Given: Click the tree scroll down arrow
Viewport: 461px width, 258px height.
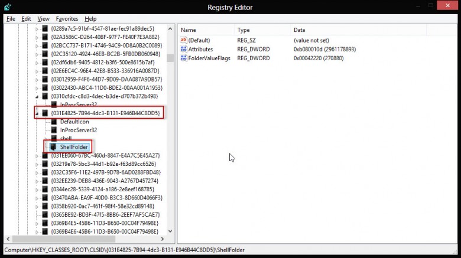Looking at the screenshot, I should 170,231.
